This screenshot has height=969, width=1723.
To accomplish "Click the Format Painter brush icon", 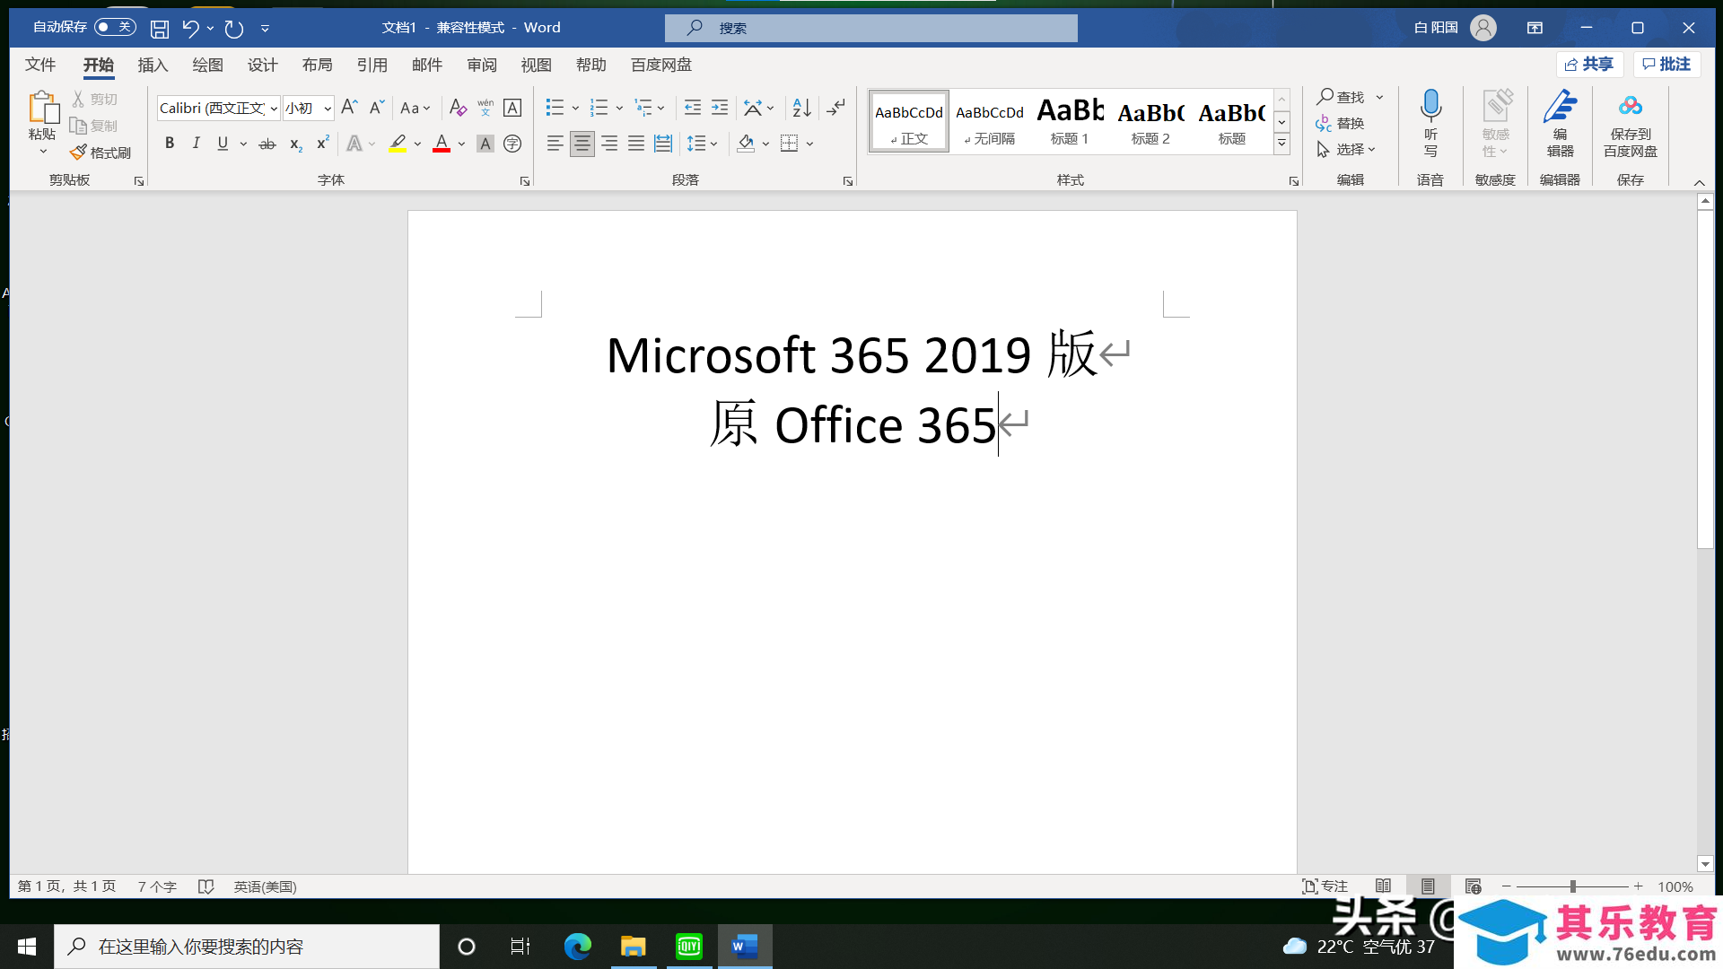I will (79, 153).
